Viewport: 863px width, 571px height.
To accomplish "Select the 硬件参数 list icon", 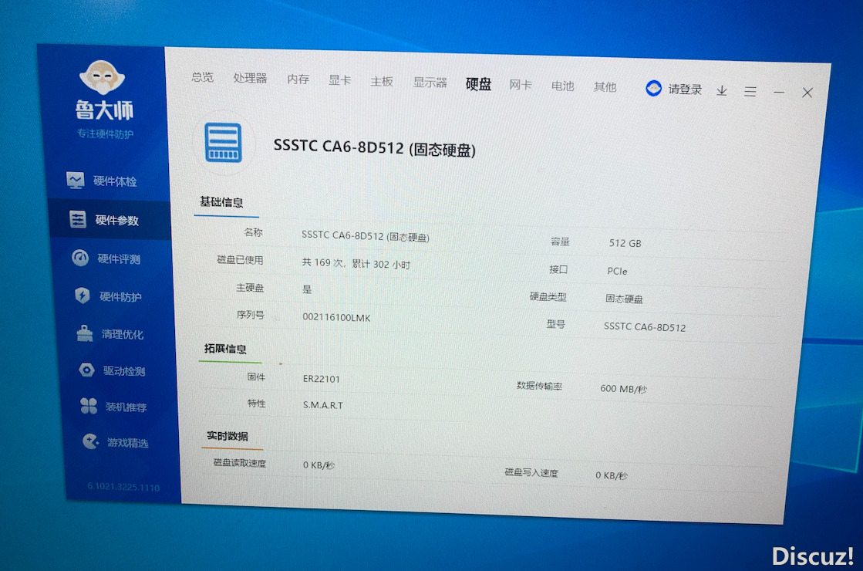I will 78,219.
